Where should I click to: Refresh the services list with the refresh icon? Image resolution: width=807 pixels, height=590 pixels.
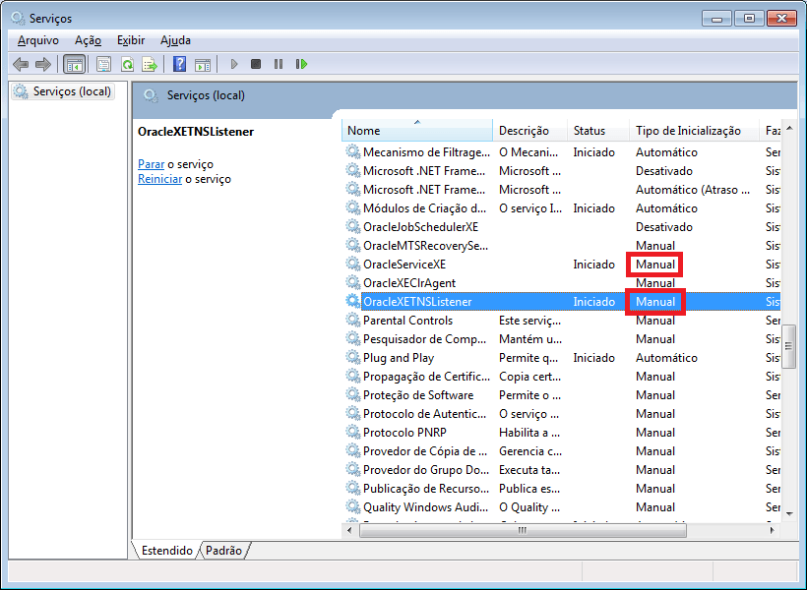tap(126, 63)
